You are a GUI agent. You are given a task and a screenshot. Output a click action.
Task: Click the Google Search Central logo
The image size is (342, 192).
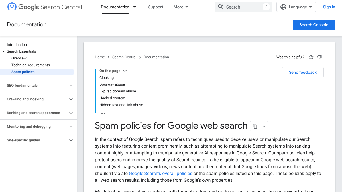[44, 7]
